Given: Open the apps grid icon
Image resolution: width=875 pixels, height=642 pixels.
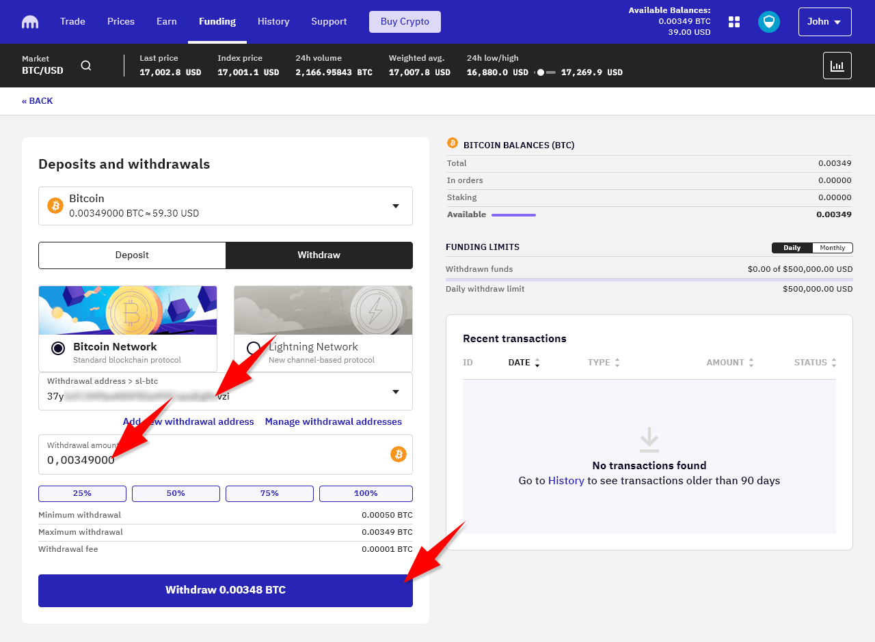Looking at the screenshot, I should pyautogui.click(x=734, y=22).
